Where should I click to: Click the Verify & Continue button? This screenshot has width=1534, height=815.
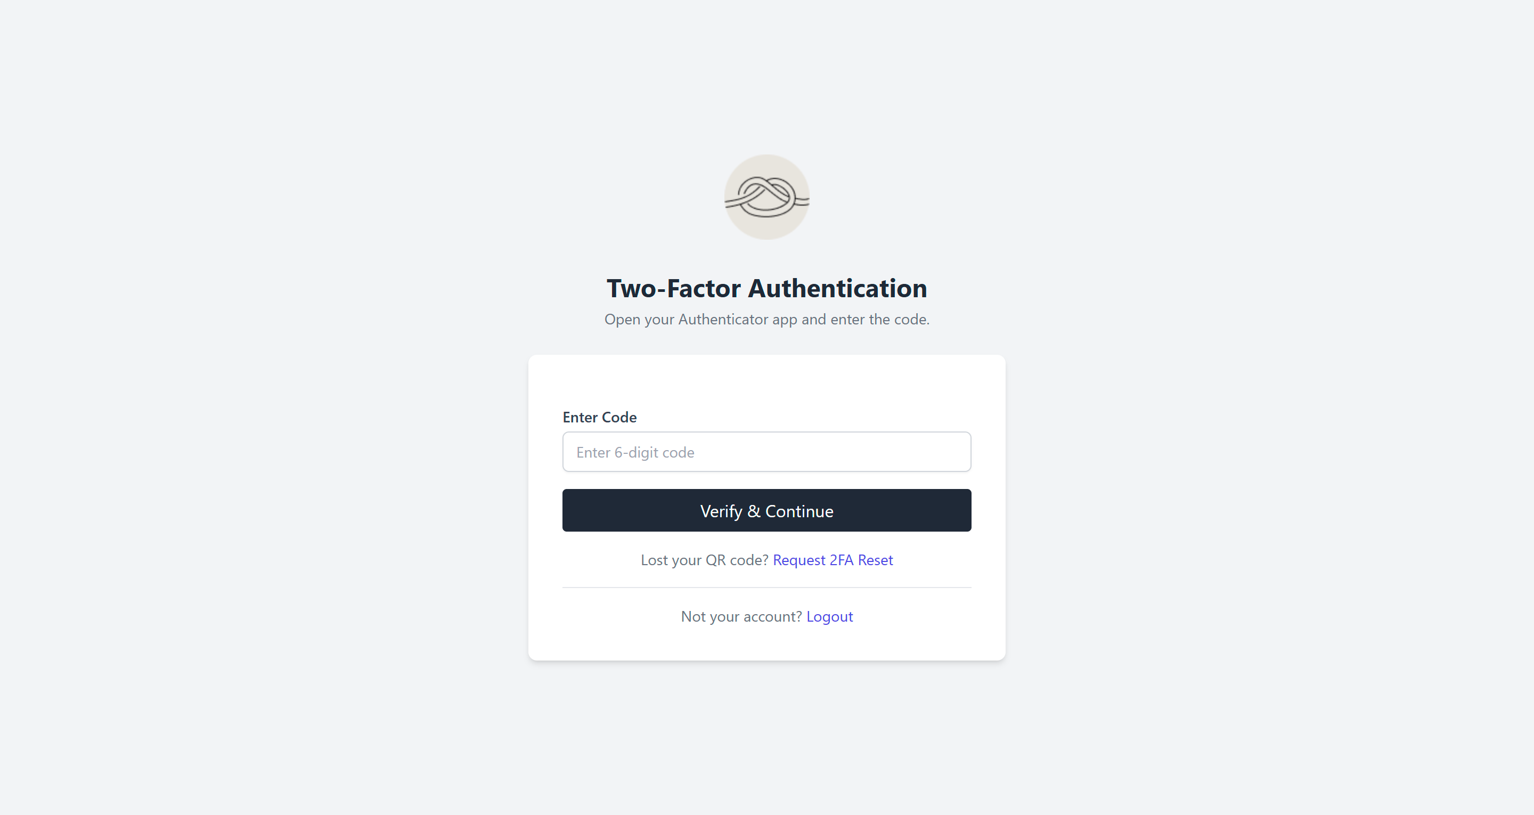click(767, 510)
